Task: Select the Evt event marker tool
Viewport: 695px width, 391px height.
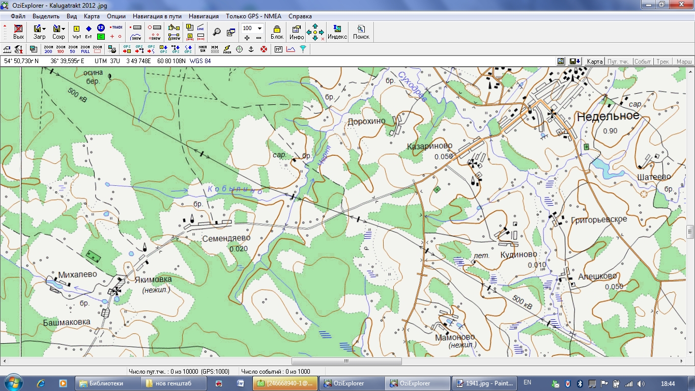Action: click(x=89, y=32)
